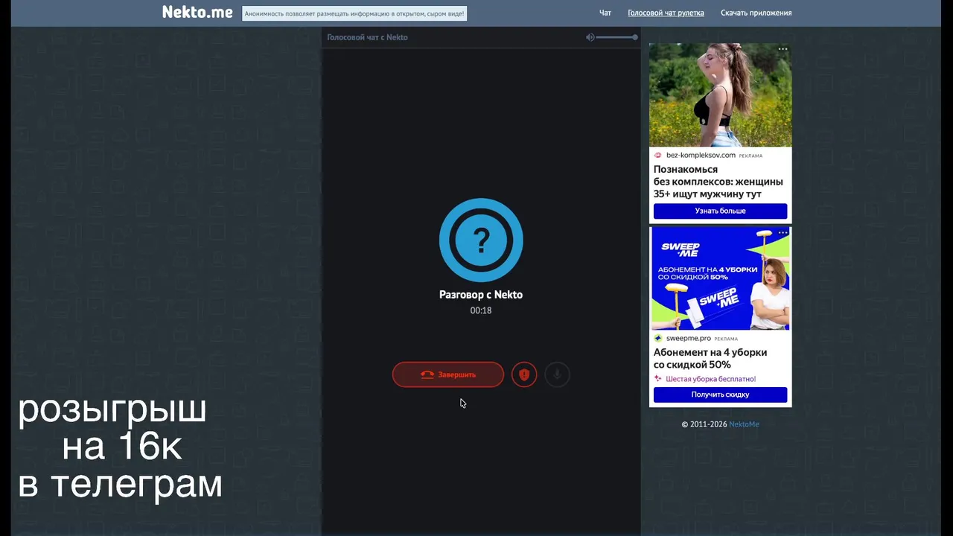The width and height of the screenshot is (953, 536).
Task: Adjust the voice chat volume slider
Action: tap(616, 37)
